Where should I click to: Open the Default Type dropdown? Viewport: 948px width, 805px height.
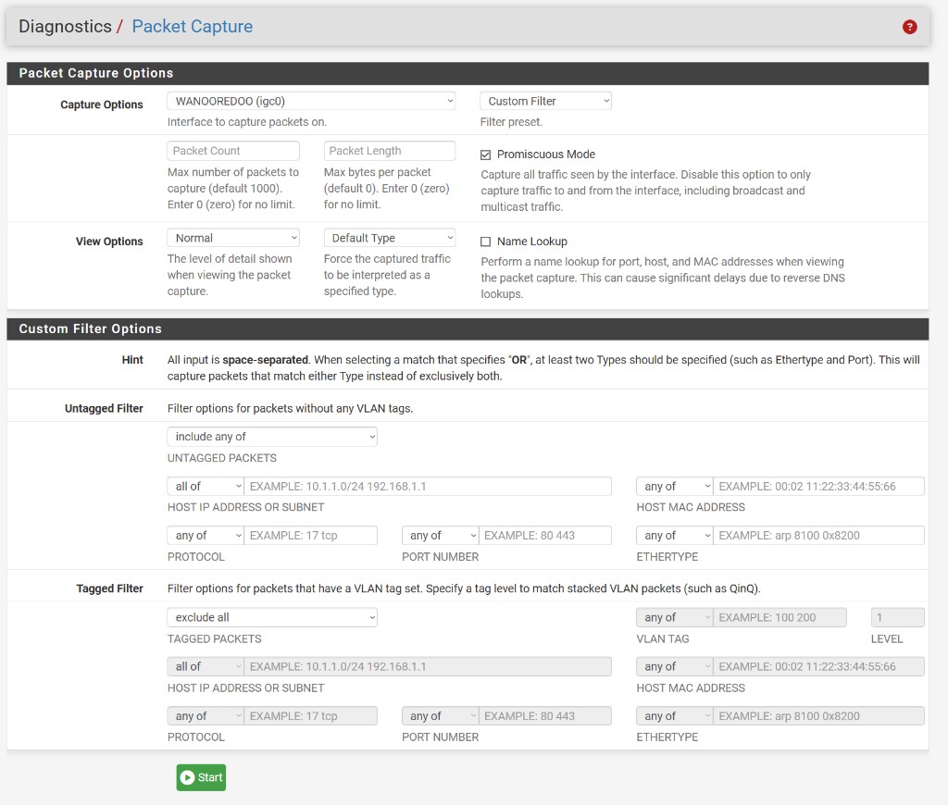pos(390,238)
